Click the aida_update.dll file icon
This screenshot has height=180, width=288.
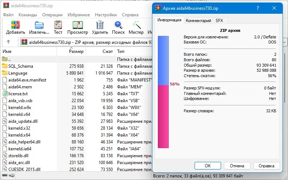pyautogui.click(x=5, y=121)
